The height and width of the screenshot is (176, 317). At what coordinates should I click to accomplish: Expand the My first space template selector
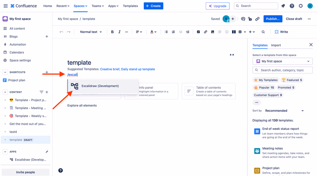click(283, 61)
